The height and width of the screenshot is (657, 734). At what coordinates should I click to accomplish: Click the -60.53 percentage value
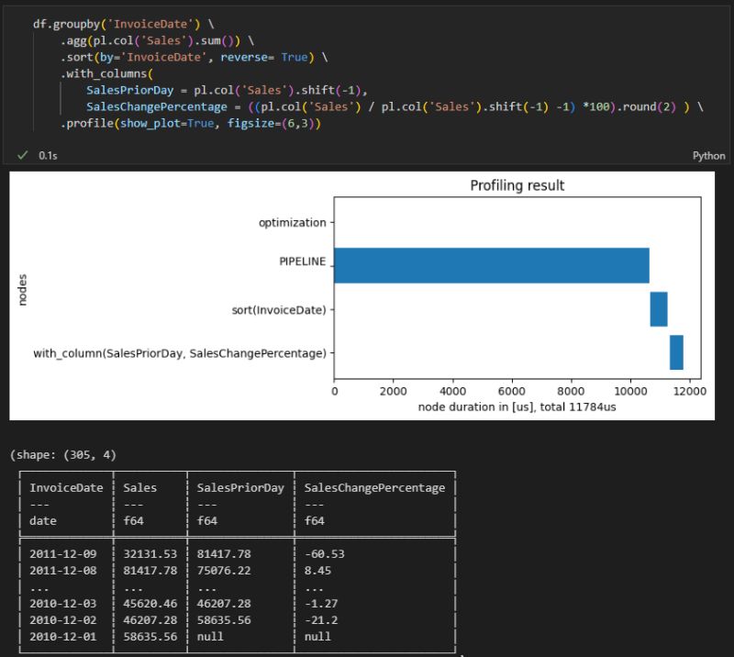pos(325,554)
